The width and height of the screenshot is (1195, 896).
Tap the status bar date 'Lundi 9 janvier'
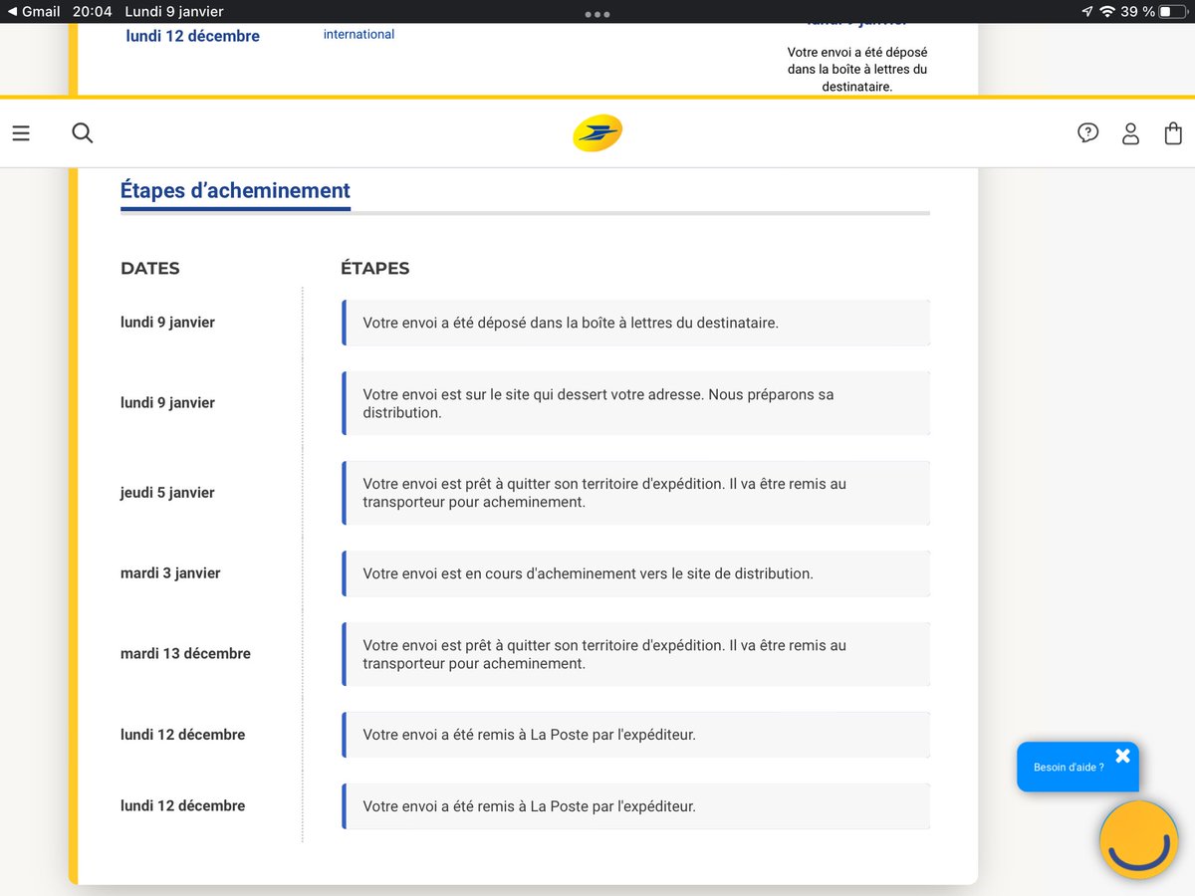(174, 11)
